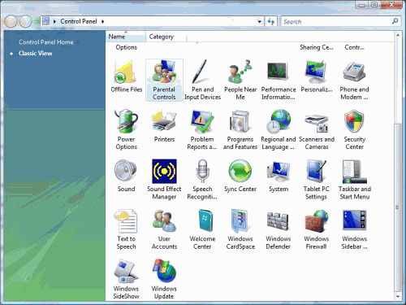Click the partially visible Options label
Screen dimensions: 406x305
coord(126,47)
